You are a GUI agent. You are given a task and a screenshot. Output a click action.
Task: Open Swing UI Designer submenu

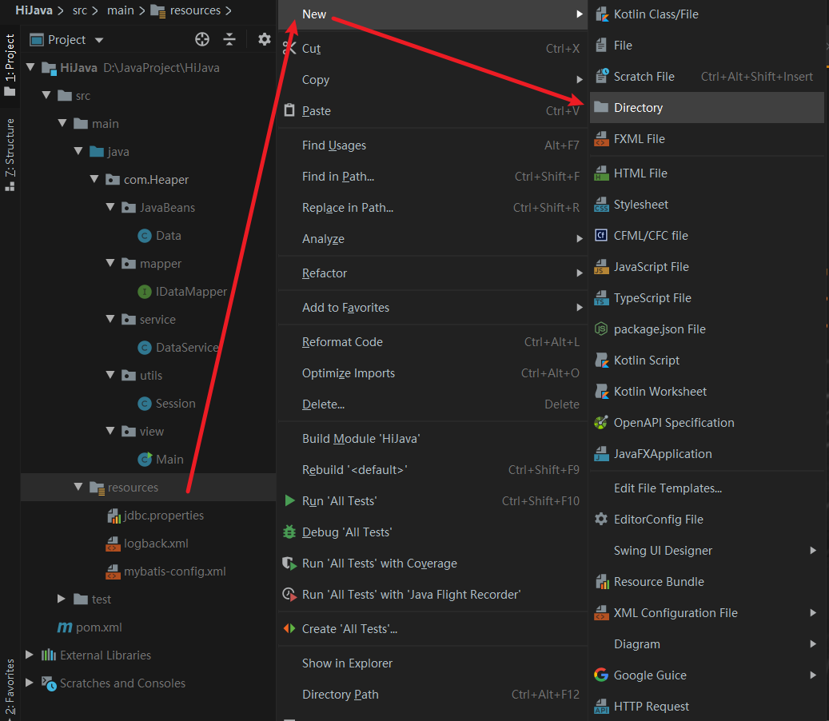707,551
